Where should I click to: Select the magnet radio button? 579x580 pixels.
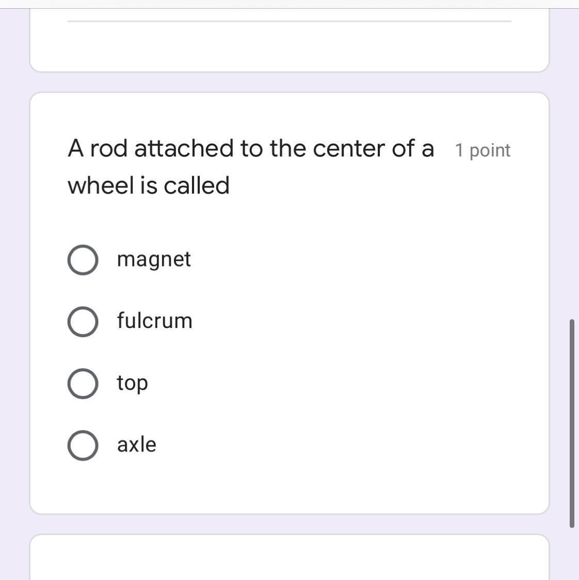coord(83,260)
